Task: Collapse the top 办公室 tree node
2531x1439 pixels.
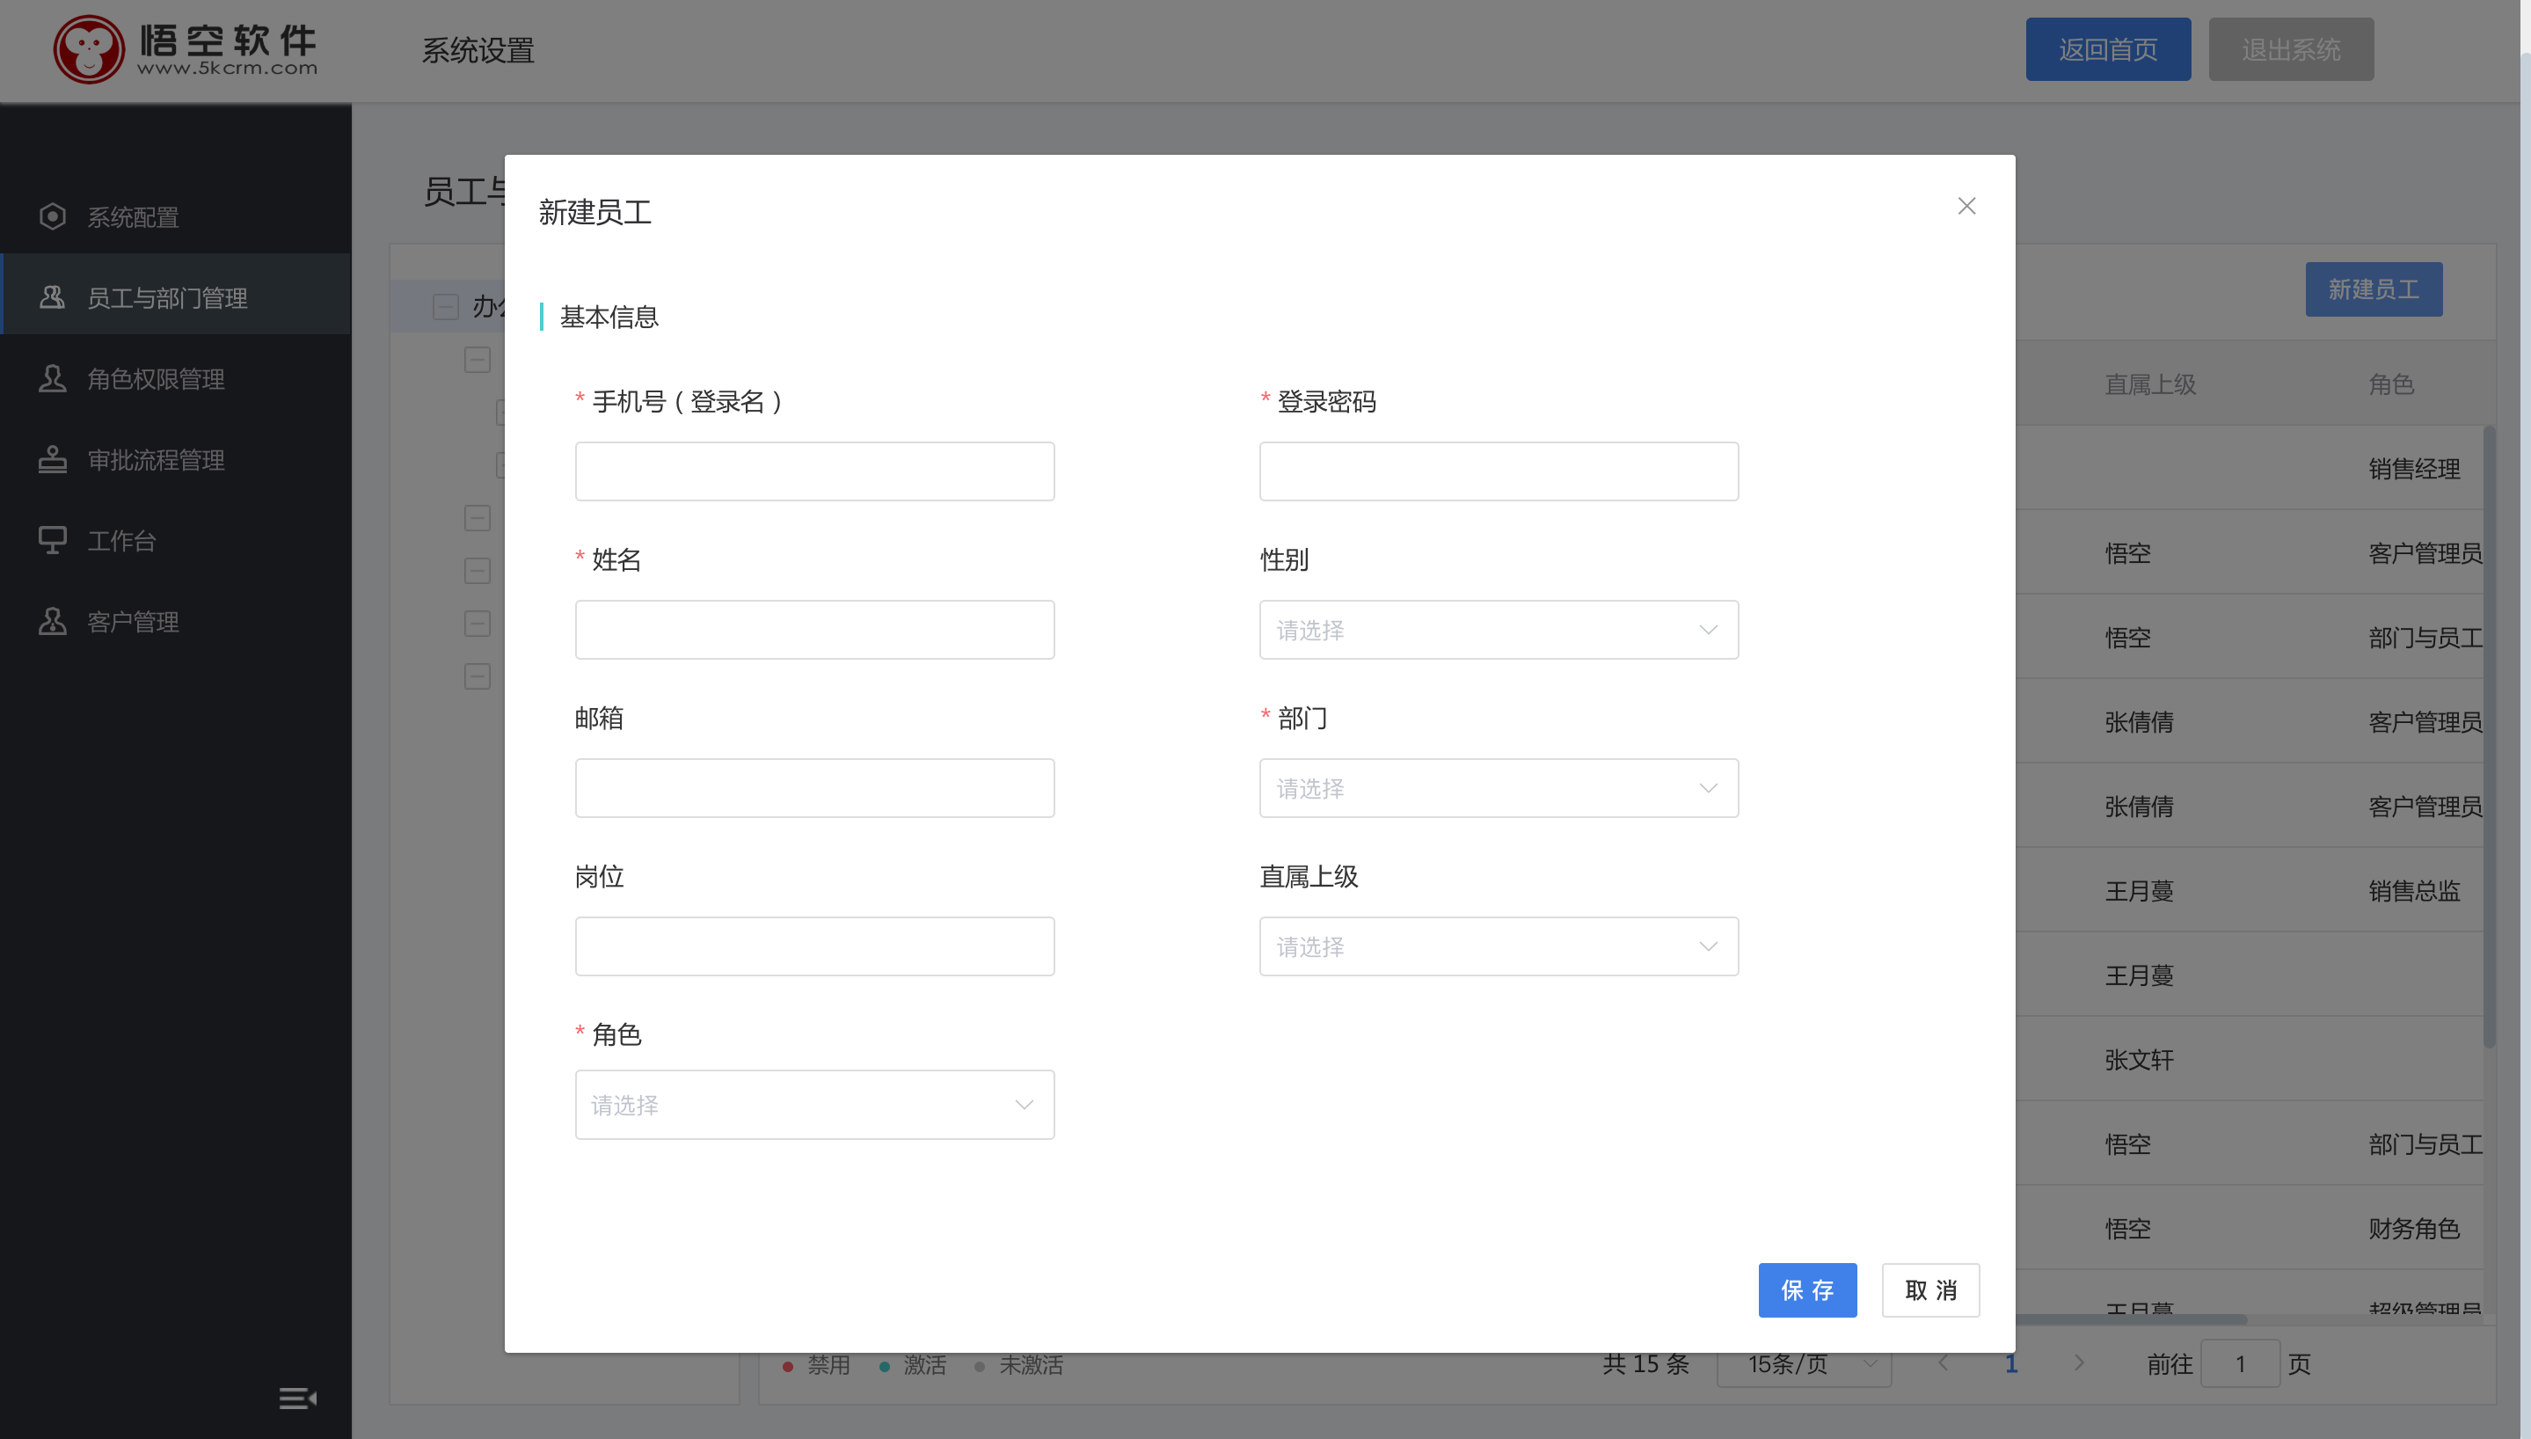Action: pyautogui.click(x=446, y=306)
